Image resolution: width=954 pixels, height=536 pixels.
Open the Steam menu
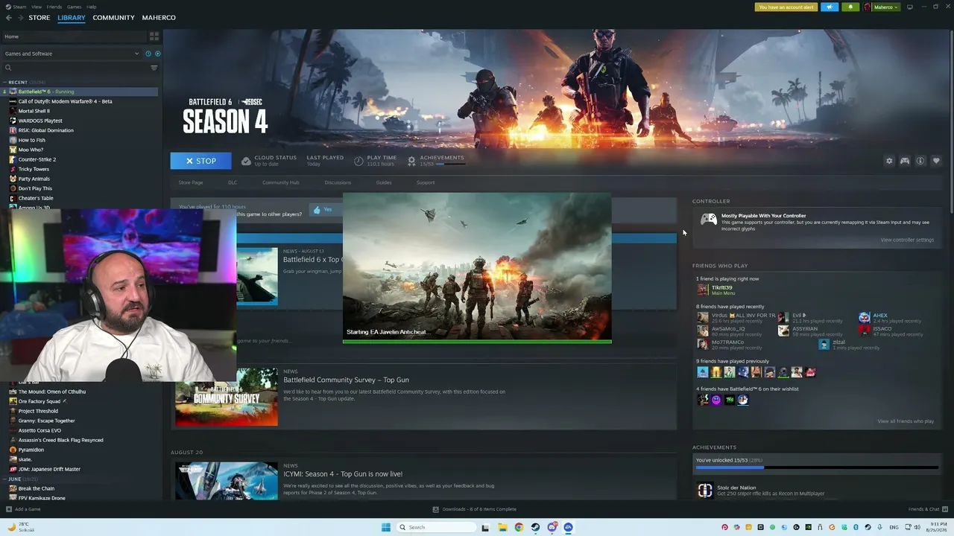(20, 7)
